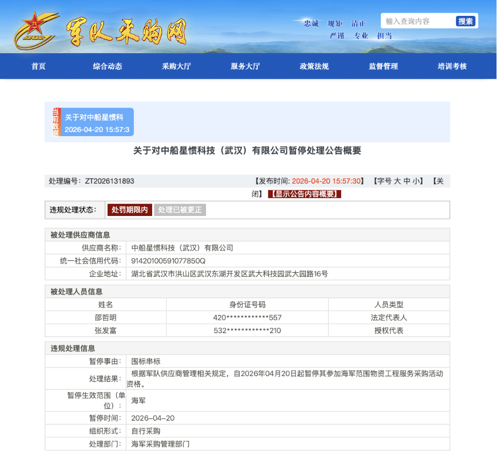Viewport: 497px width, 456px height.
Task: Toggle 显示公告内容概要 summary display
Action: tap(304, 194)
